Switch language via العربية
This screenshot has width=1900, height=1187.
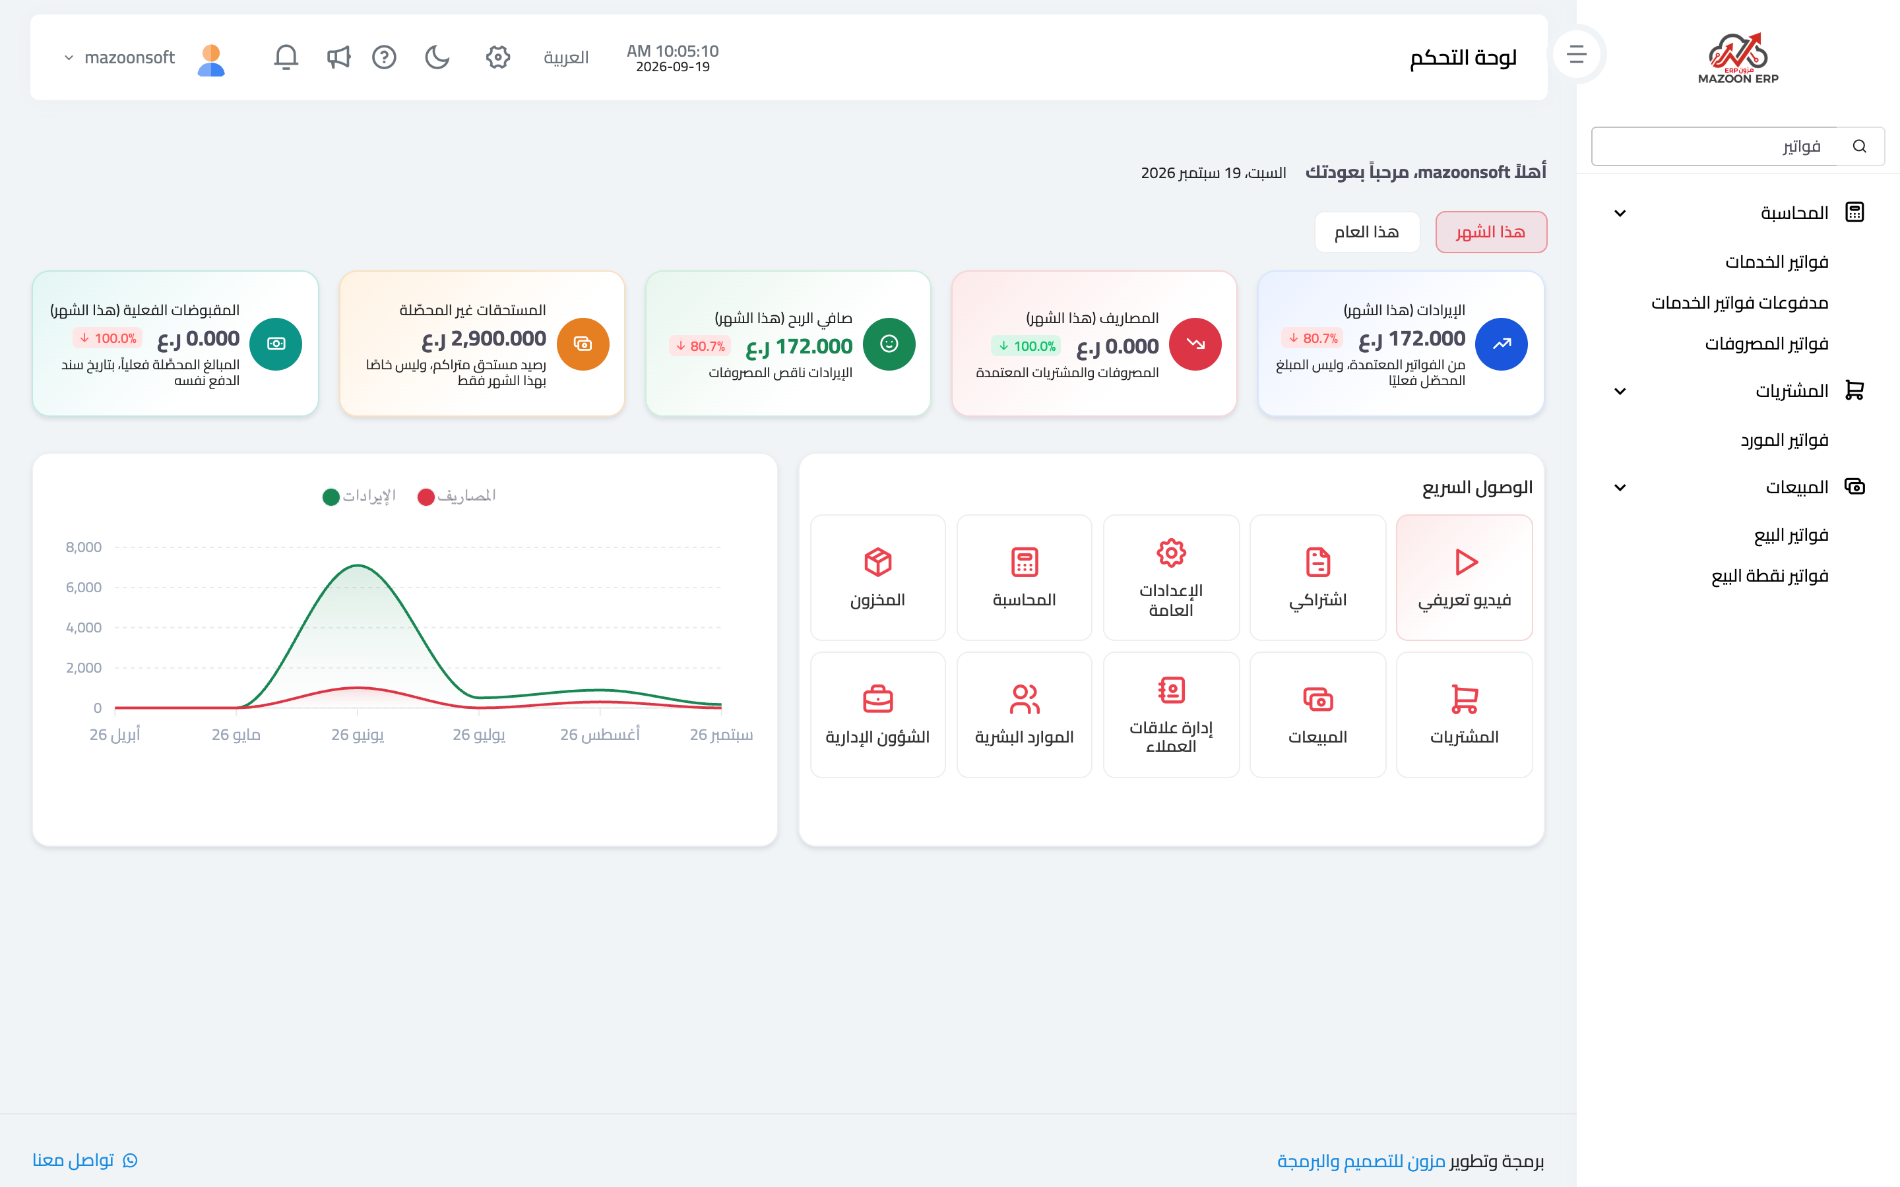[x=566, y=57]
